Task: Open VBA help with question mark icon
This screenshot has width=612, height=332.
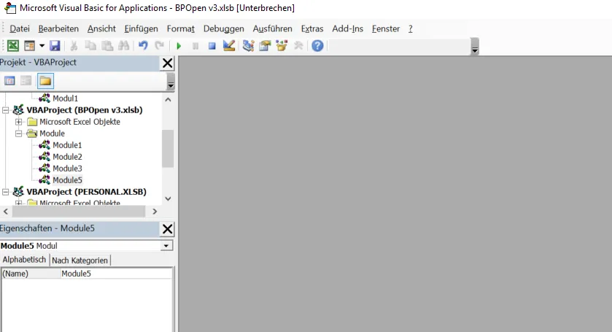Action: (317, 46)
